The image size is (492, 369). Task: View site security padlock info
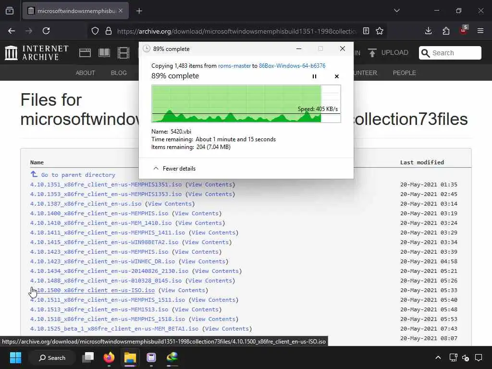point(109,31)
